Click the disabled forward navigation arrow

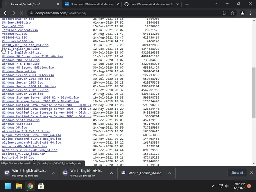pos(13,13)
